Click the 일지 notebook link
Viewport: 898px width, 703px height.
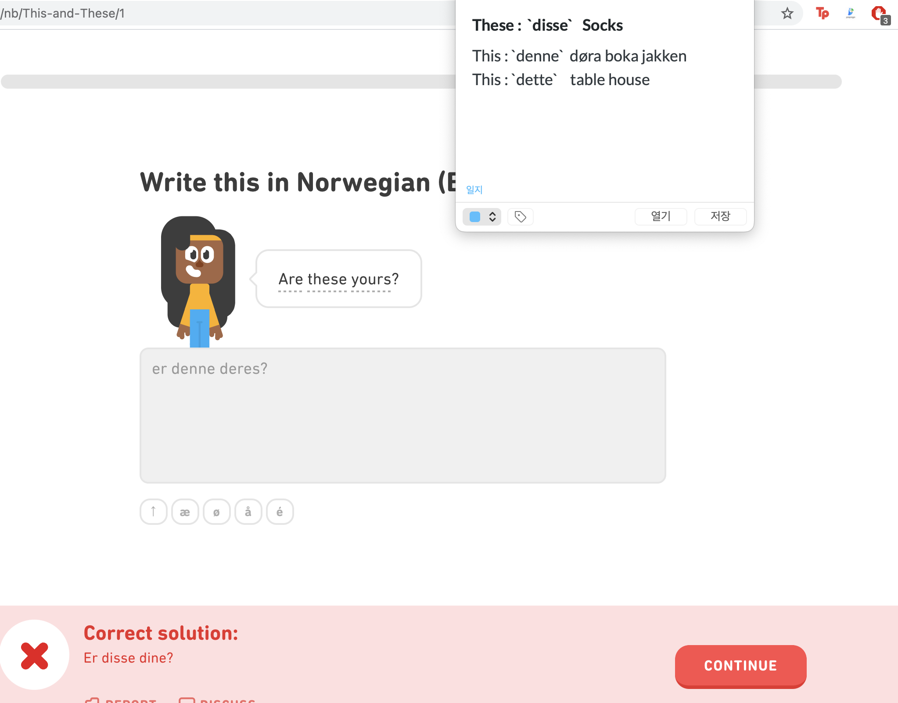pyautogui.click(x=474, y=190)
